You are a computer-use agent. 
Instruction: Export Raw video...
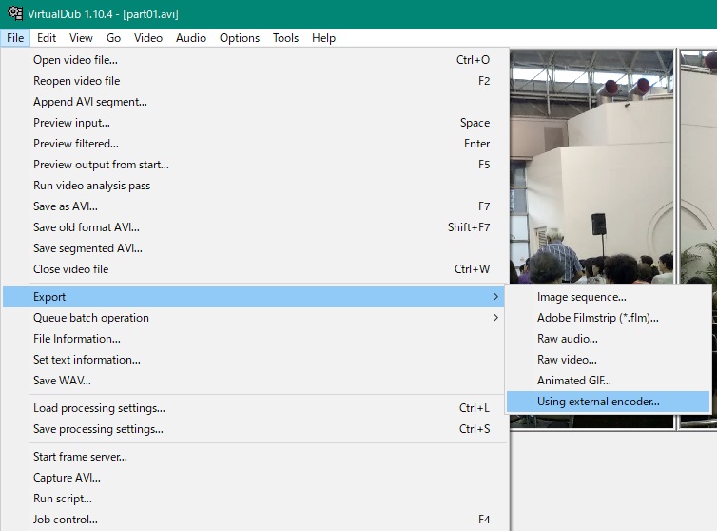[x=608, y=360]
